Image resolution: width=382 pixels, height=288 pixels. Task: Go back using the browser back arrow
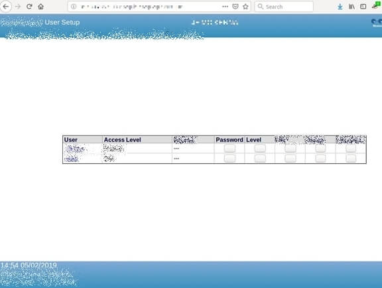click(6, 7)
